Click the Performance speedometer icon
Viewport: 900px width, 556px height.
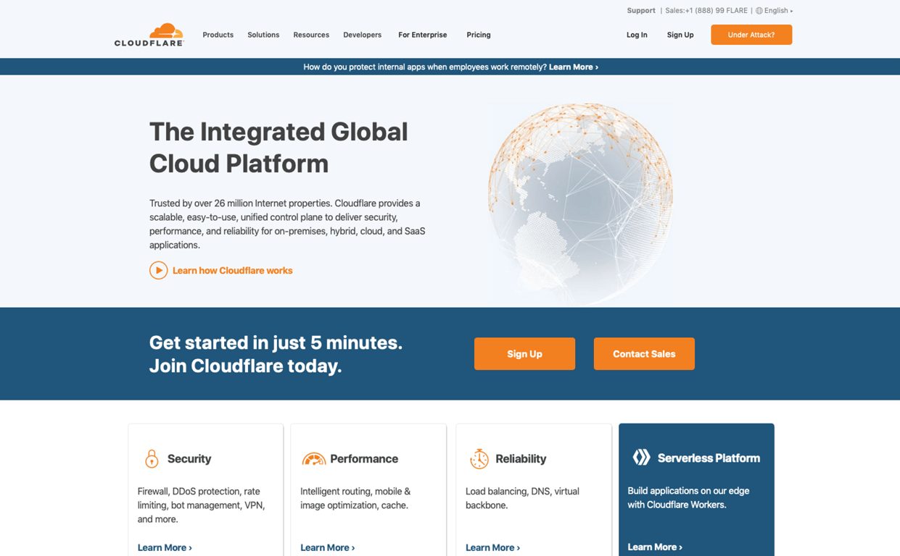(x=313, y=459)
